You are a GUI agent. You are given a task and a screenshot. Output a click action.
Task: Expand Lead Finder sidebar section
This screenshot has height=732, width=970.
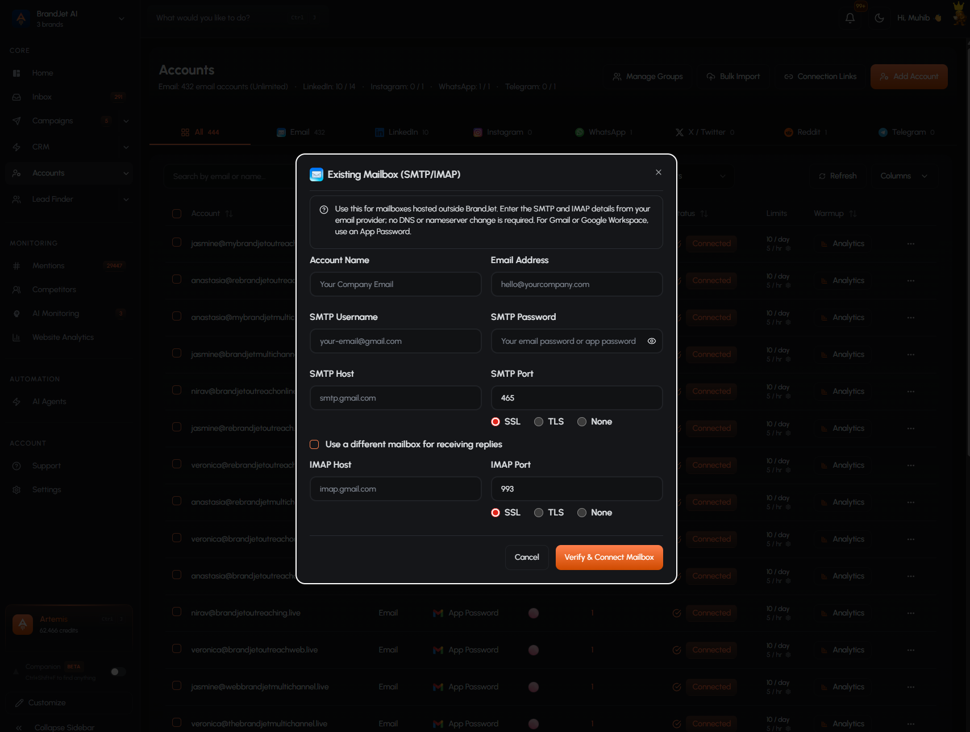click(126, 199)
